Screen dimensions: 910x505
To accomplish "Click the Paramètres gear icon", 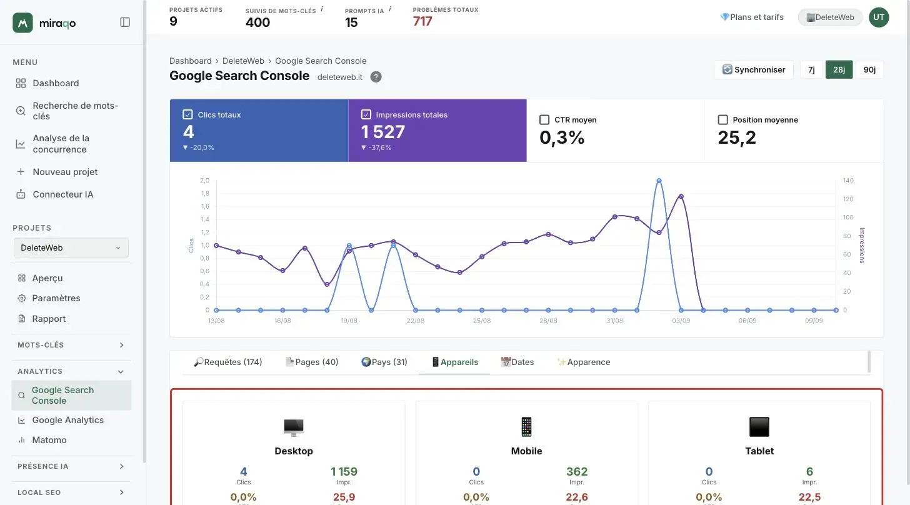I will coord(22,298).
